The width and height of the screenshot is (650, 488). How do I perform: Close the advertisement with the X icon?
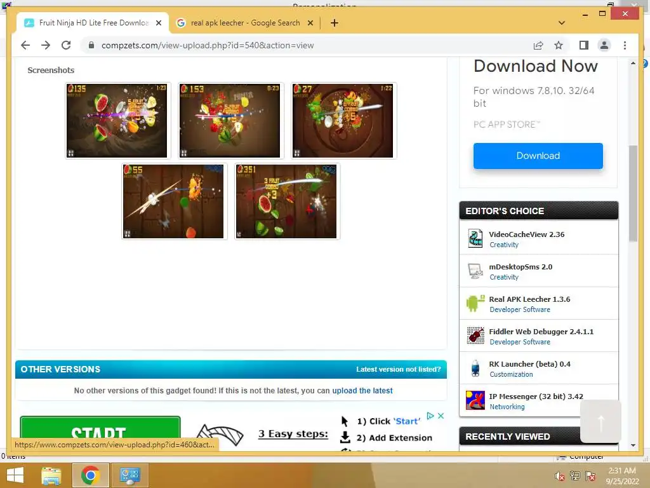(x=441, y=416)
